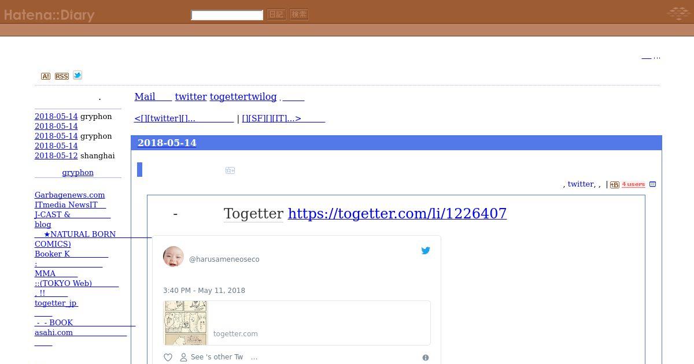This screenshot has height=364, width=694.
Task: Open the twilog link in the top nav
Action: (x=263, y=97)
